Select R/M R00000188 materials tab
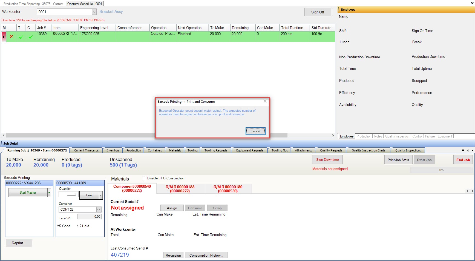 (180, 189)
